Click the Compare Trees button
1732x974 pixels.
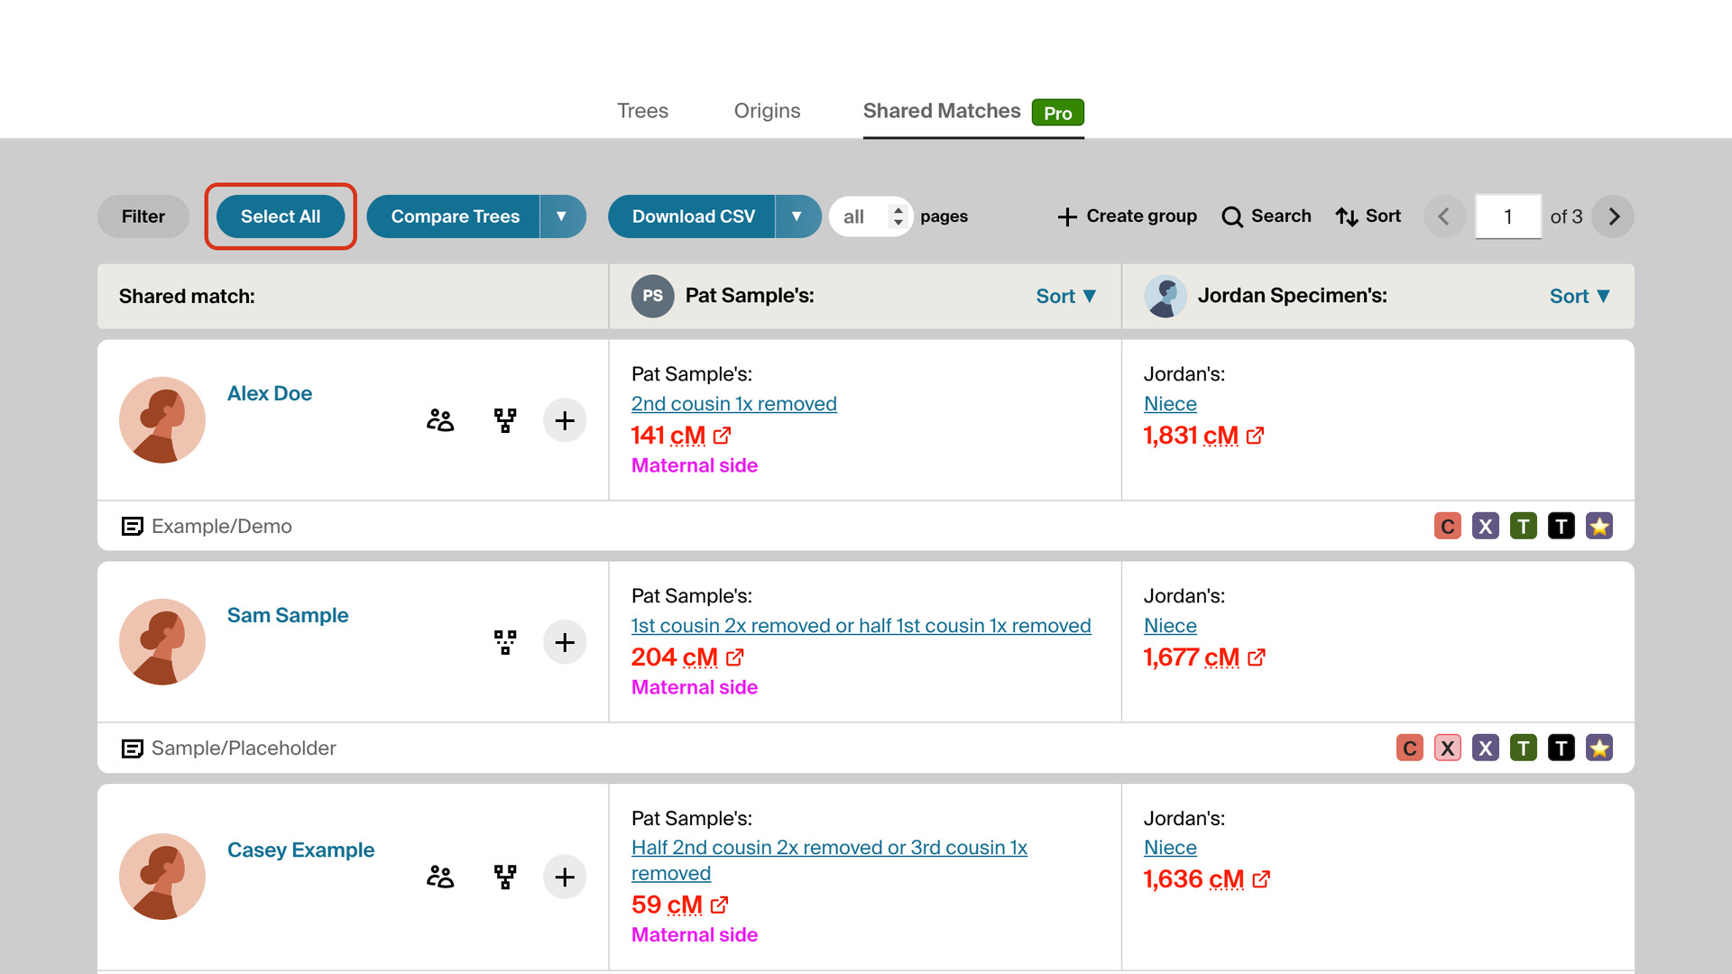(454, 216)
